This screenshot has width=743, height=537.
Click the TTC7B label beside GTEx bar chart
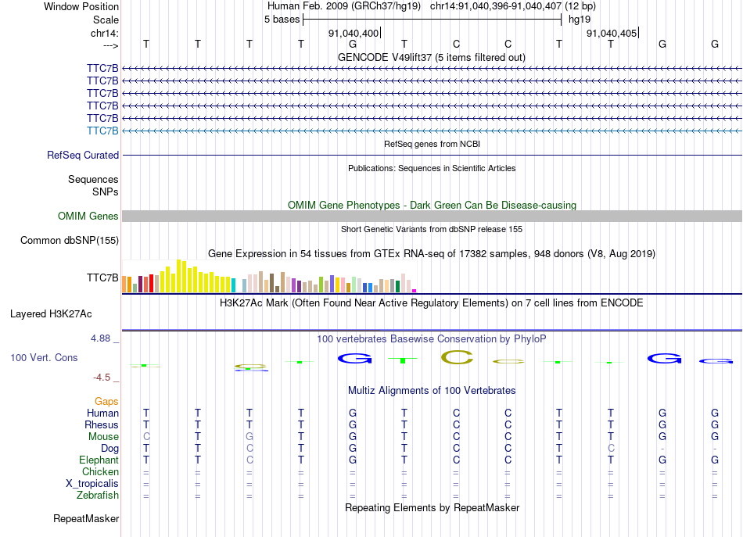pos(102,277)
